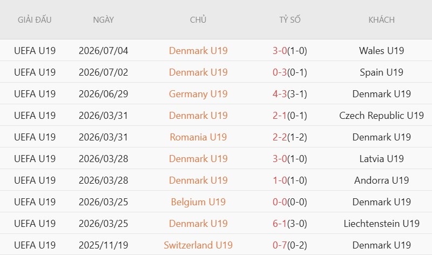Click the KHÁCH column header
Viewport: 432px width, 255px height.
click(381, 19)
